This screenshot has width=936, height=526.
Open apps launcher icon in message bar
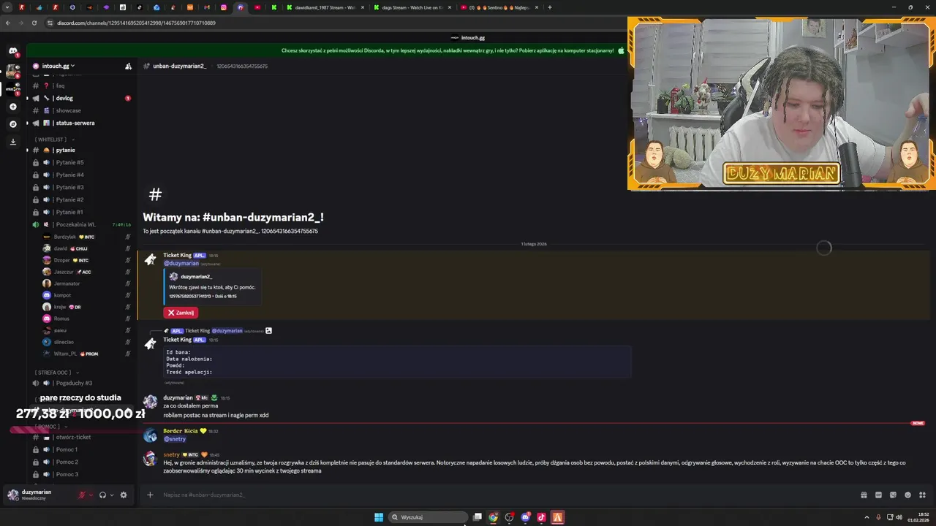[x=922, y=495]
